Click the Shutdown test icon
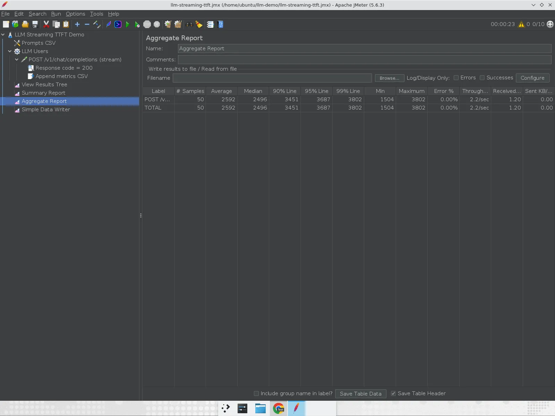 (157, 24)
